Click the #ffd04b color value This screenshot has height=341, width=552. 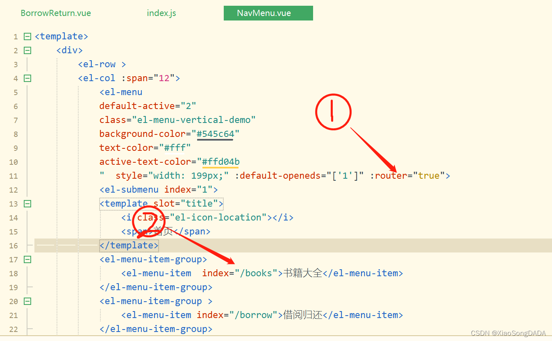[221, 162]
